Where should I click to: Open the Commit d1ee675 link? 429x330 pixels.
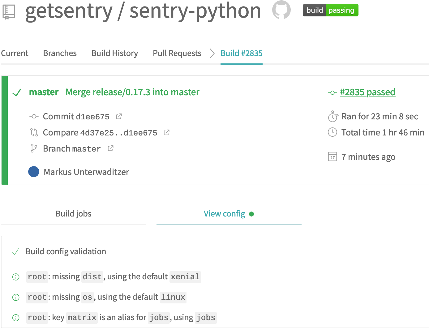(76, 116)
